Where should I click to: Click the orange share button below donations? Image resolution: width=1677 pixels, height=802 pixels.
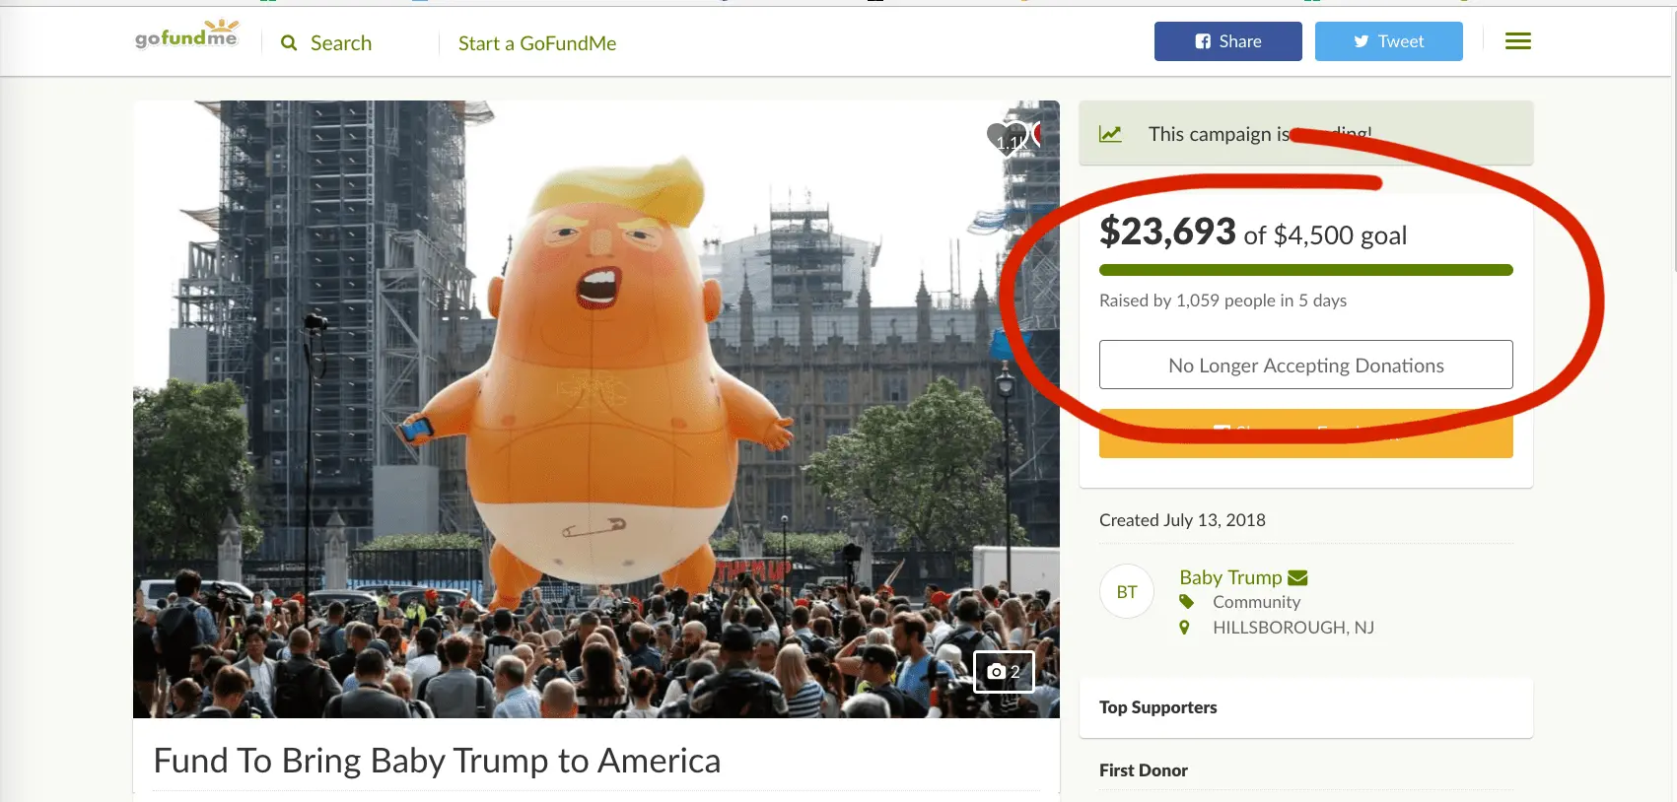[x=1305, y=443]
